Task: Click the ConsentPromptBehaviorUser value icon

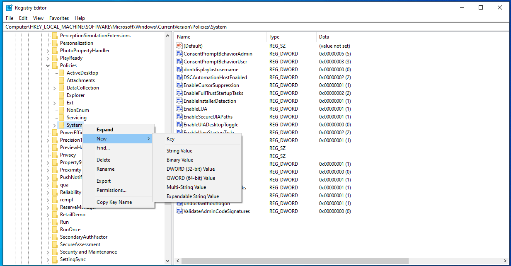Action: 179,61
